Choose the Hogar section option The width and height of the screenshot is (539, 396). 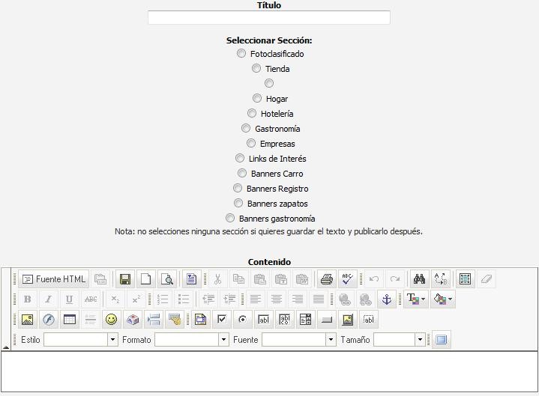[257, 98]
